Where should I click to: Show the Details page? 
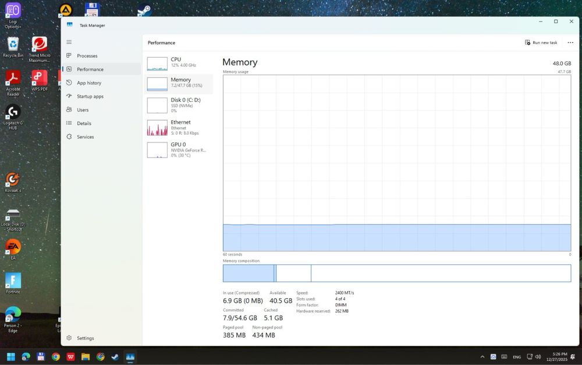pyautogui.click(x=101, y=123)
